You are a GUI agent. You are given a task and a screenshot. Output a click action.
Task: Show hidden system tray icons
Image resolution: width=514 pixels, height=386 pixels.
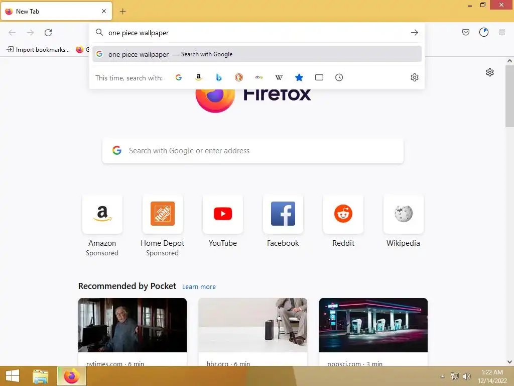[443, 376]
